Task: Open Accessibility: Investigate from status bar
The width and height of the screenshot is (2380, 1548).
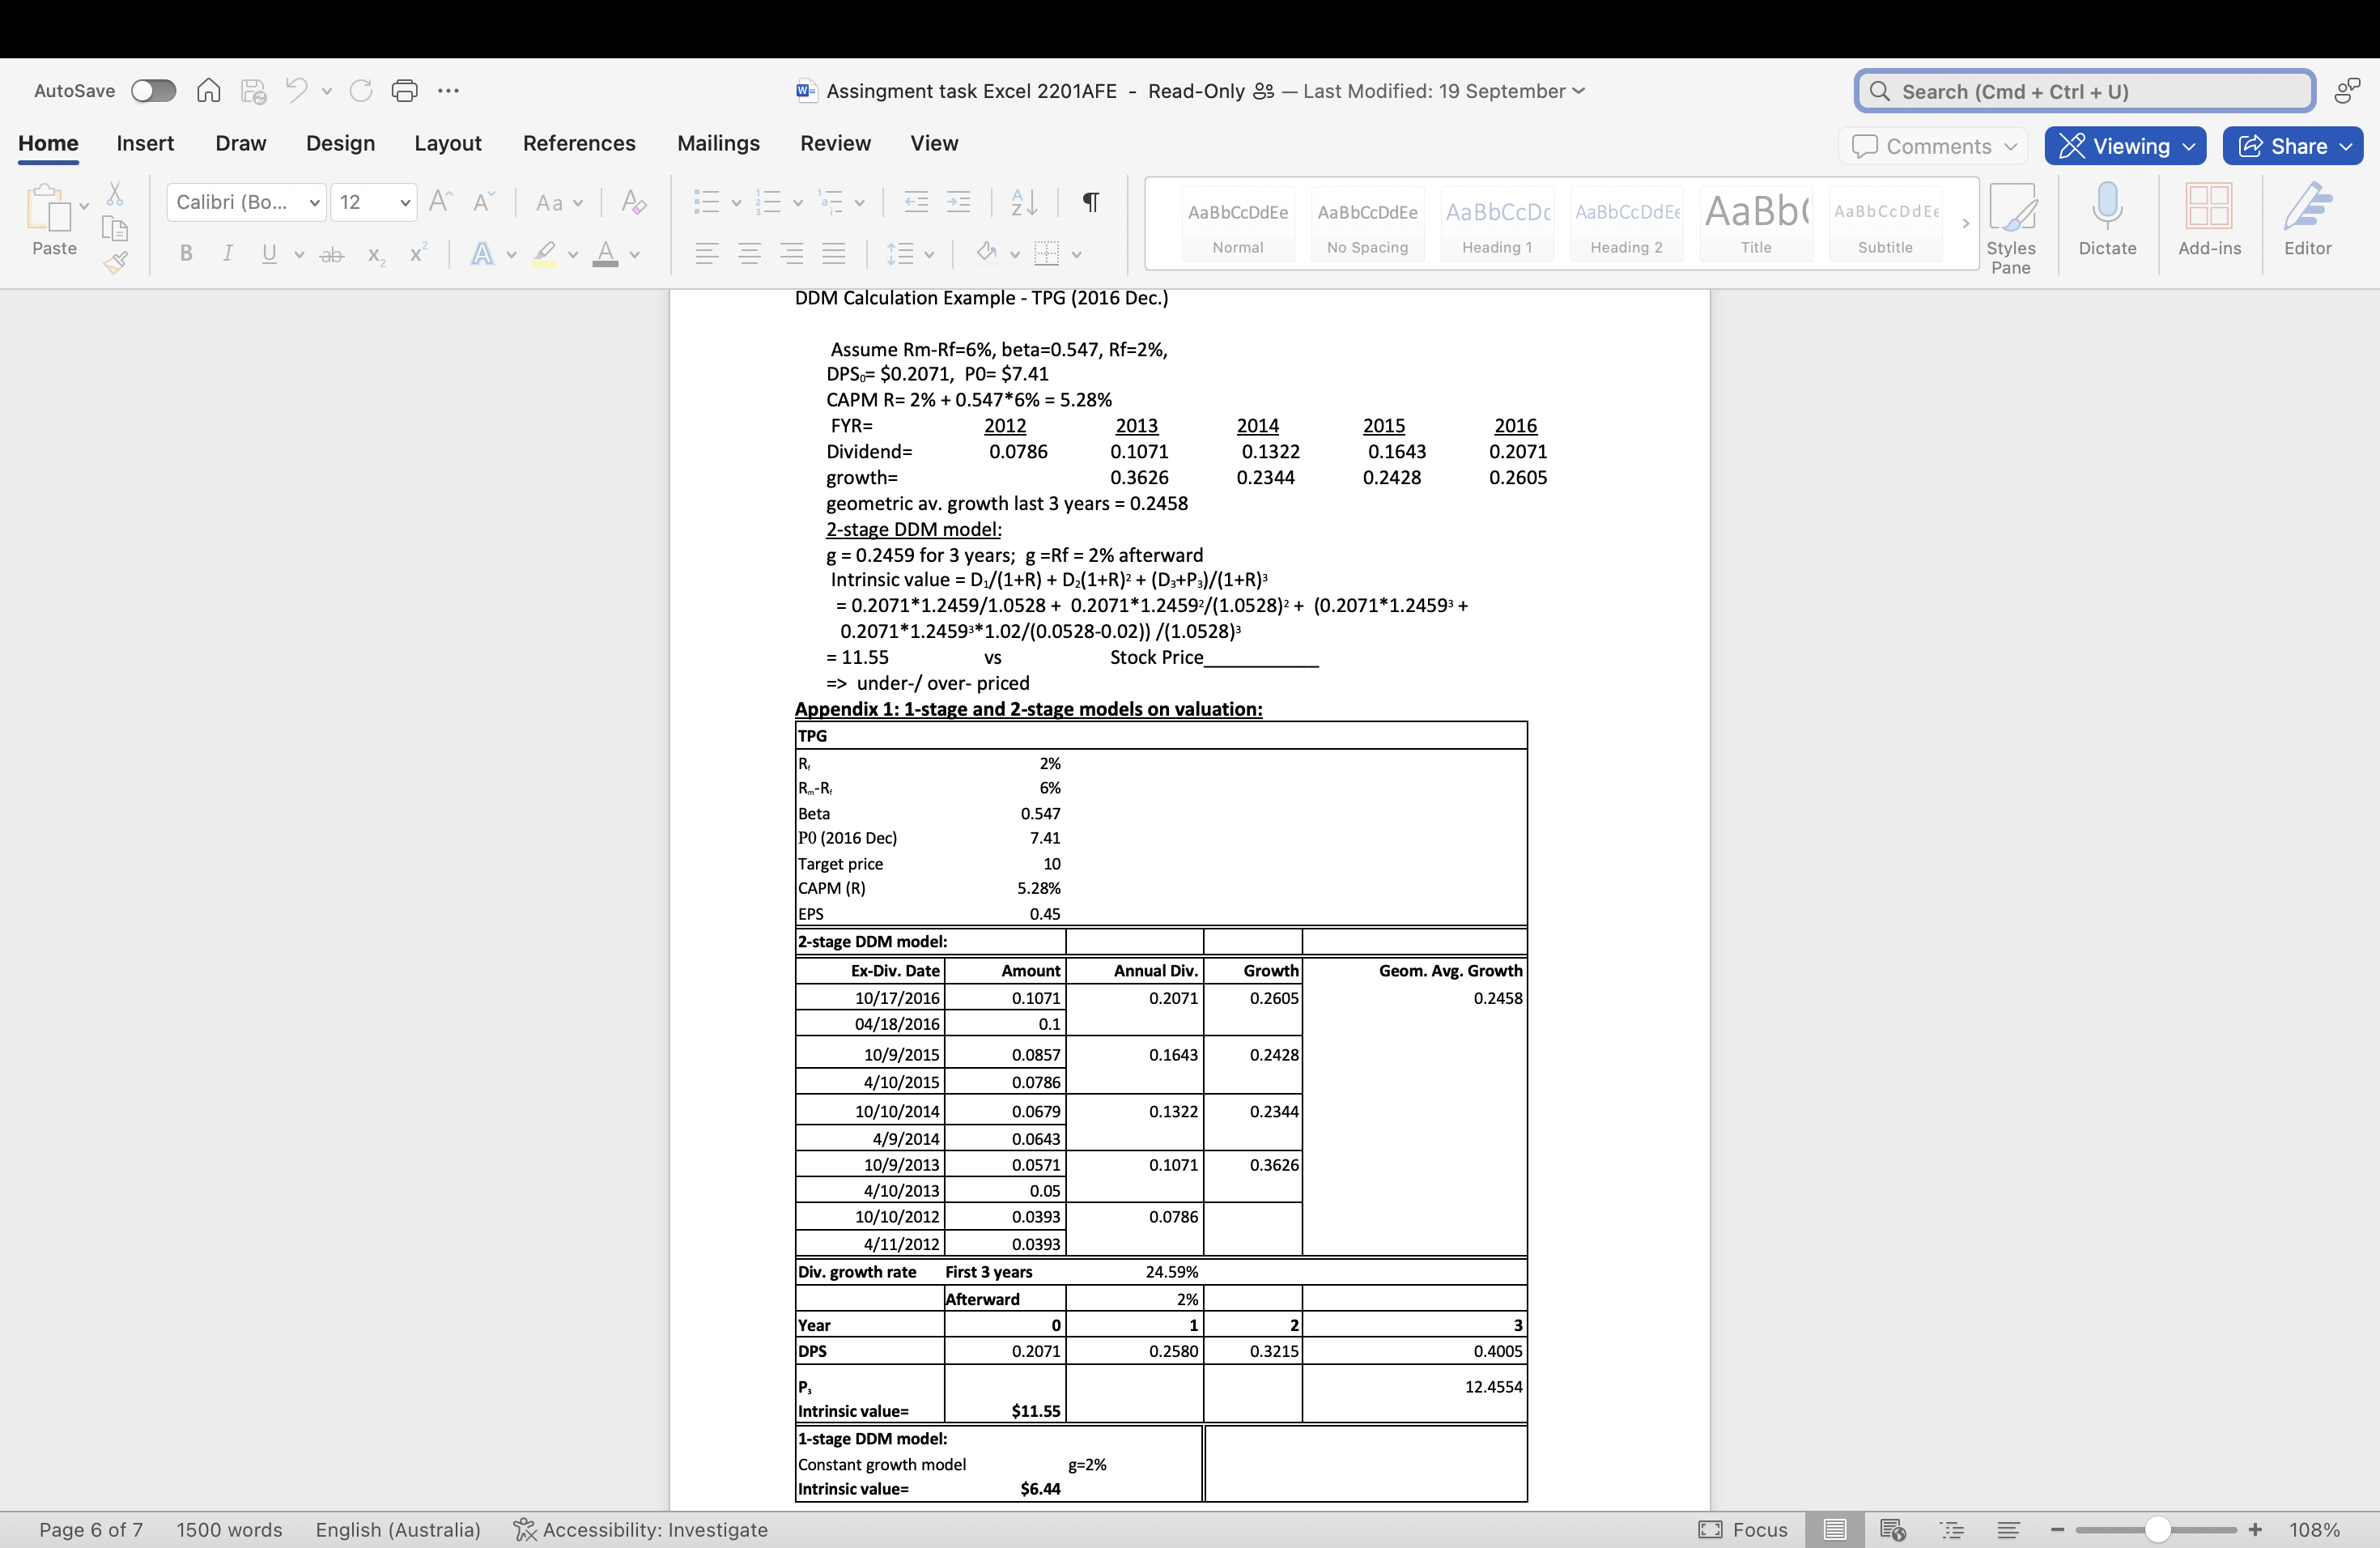Action: pyautogui.click(x=640, y=1529)
